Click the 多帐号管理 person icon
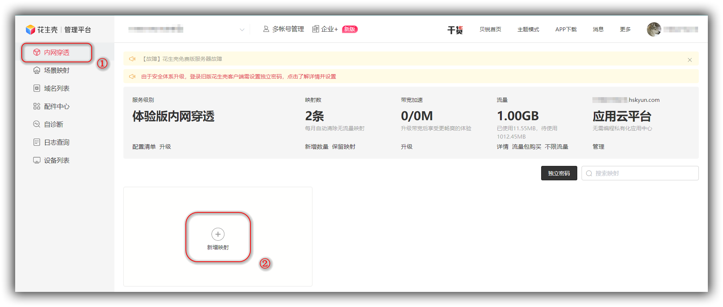This screenshot has width=723, height=307. (x=266, y=29)
